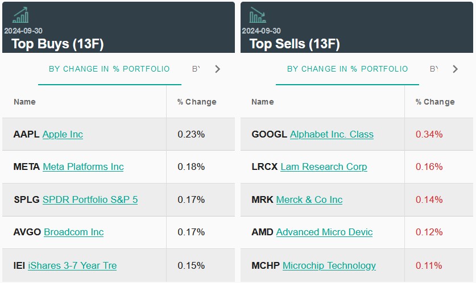
Task: Click the falling chart icon above Top Sells
Action: click(258, 15)
